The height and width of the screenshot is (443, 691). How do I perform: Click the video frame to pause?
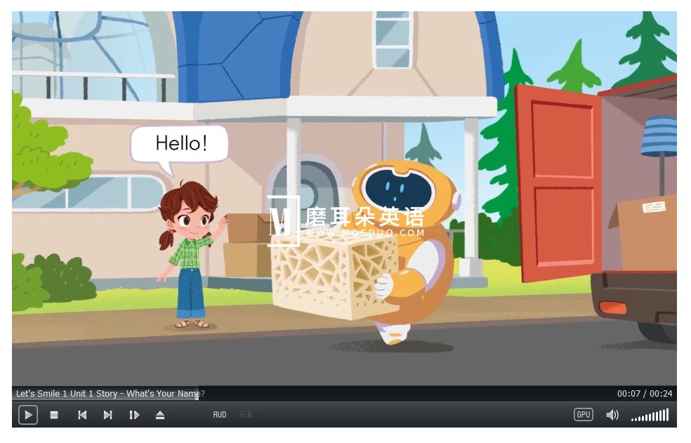click(x=344, y=199)
